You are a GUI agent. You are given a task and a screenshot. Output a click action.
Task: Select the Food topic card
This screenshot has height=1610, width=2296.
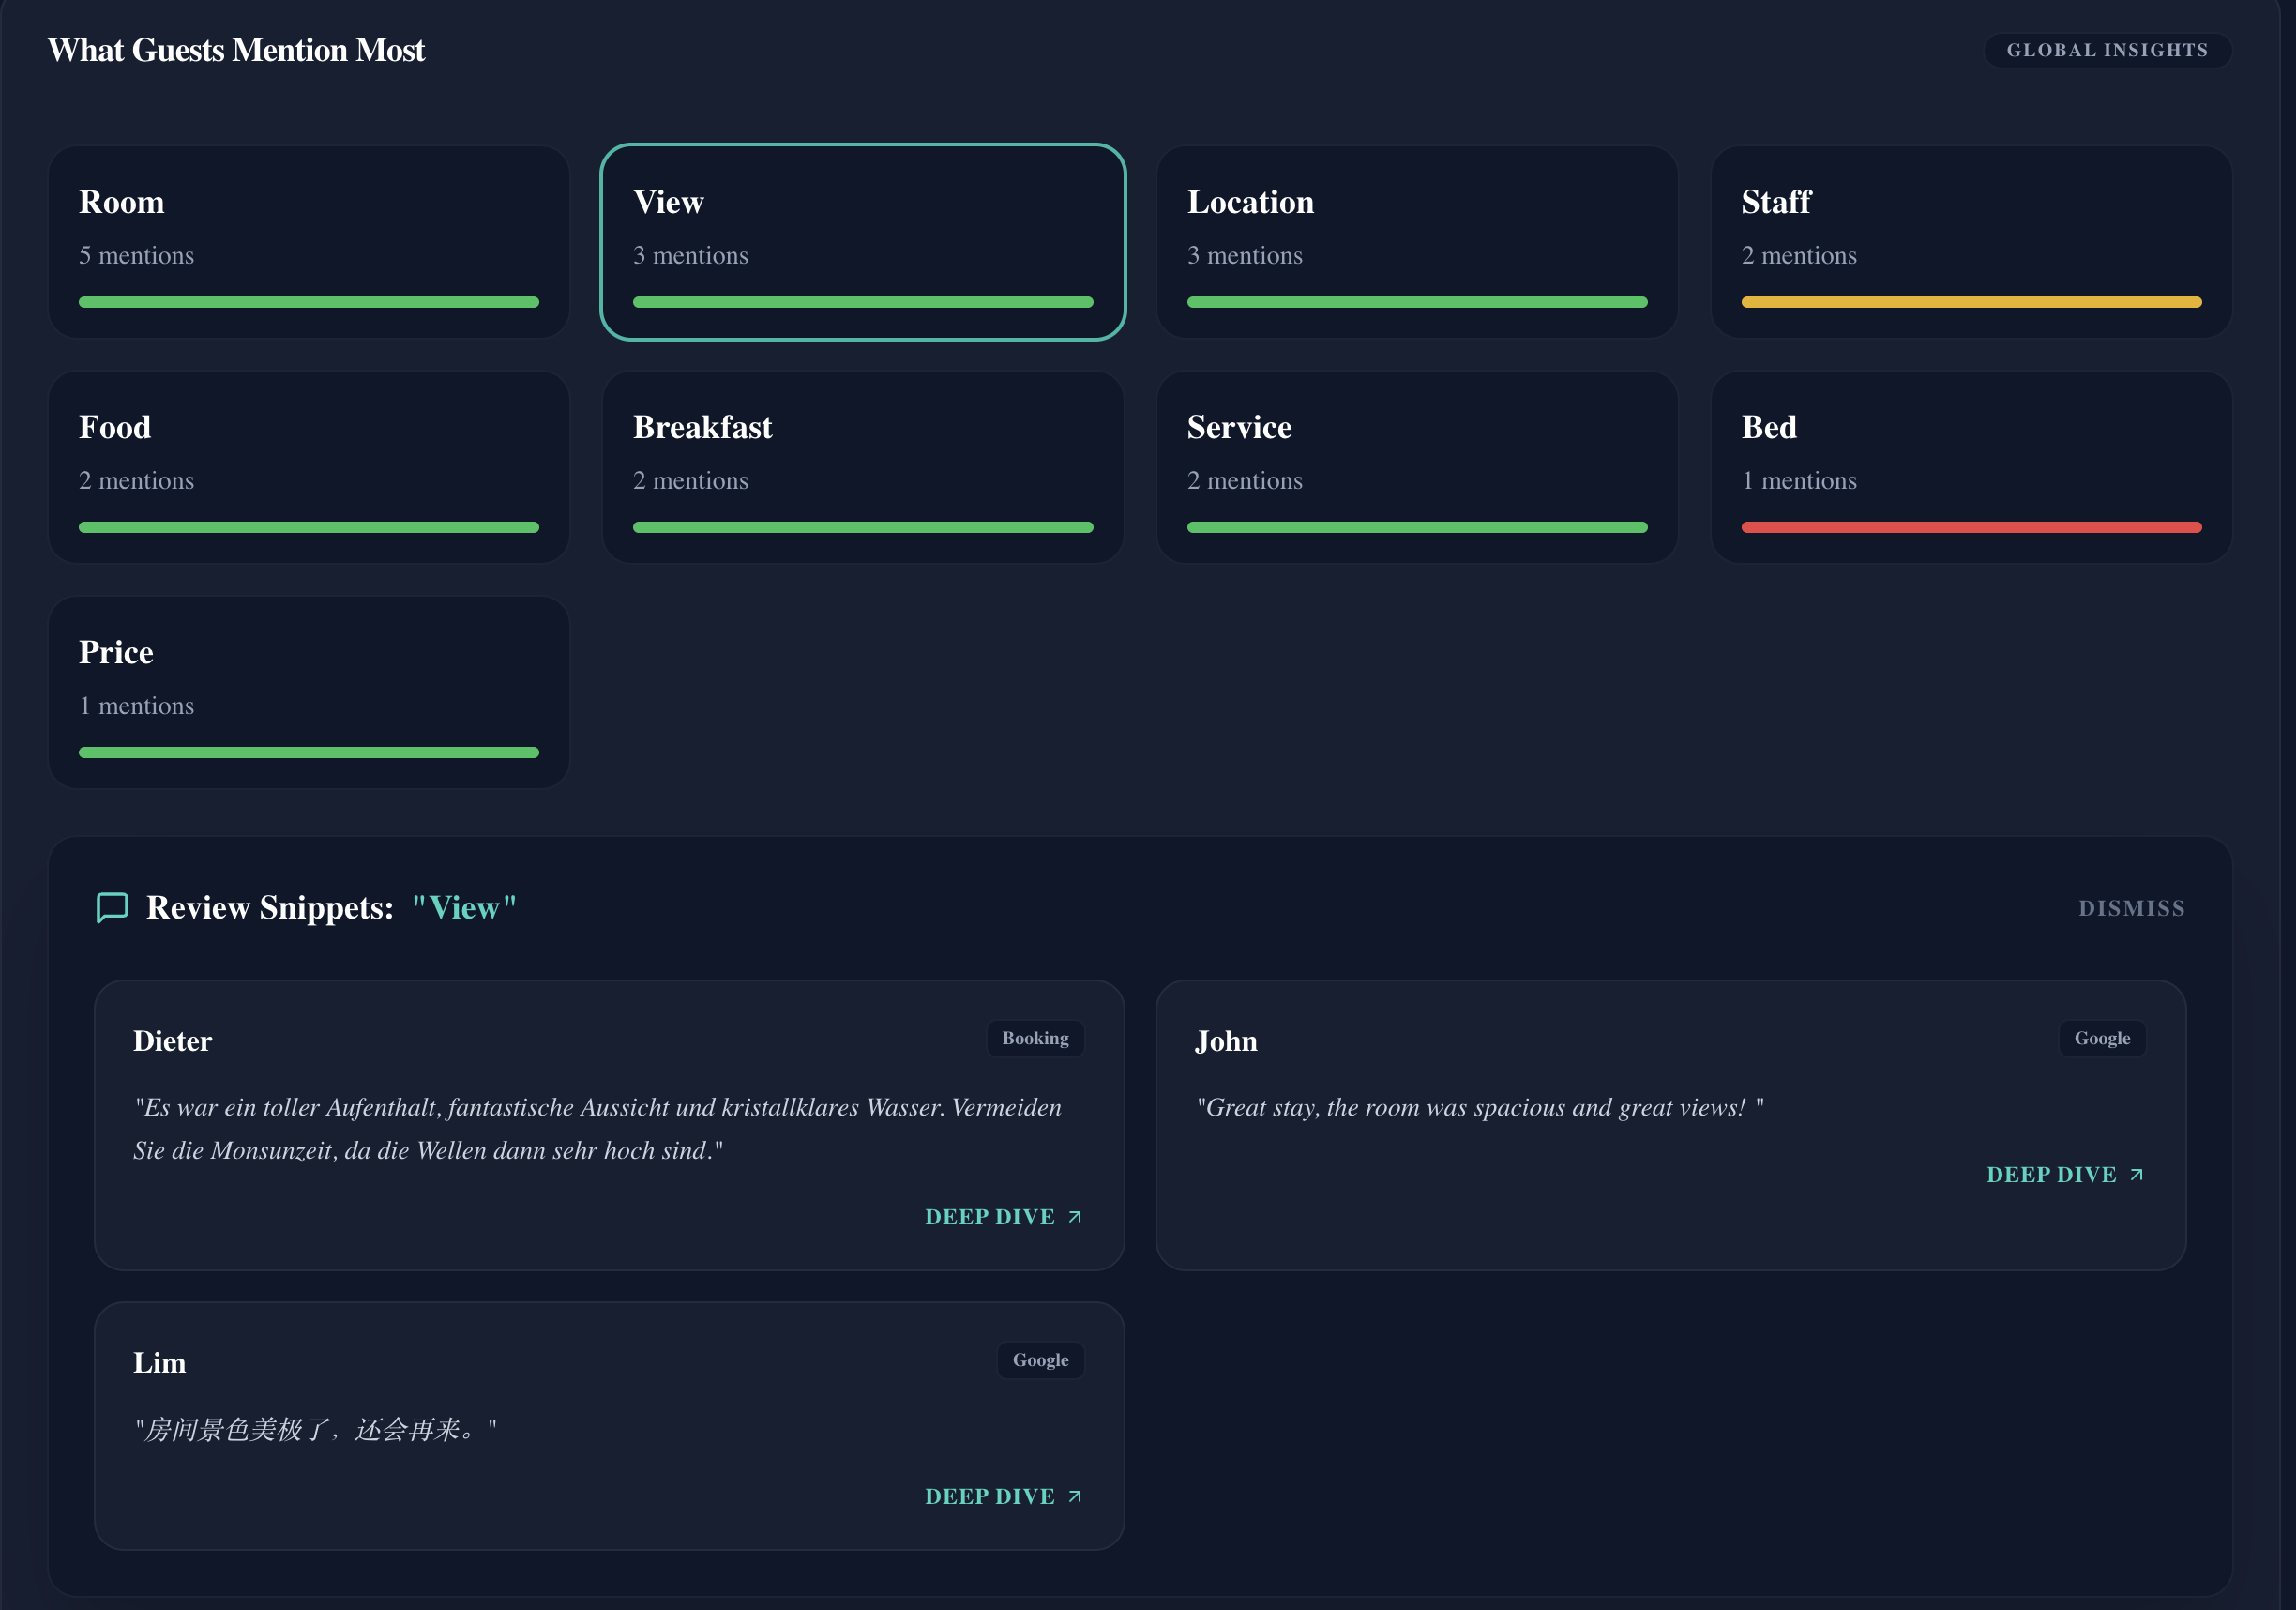point(309,466)
